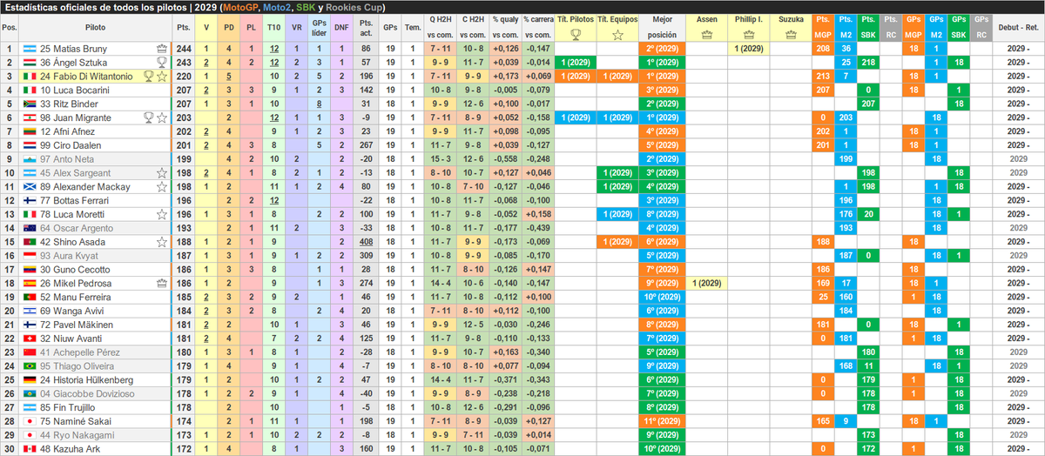Click the Mejor posición column header
Viewport: 1045px width, 456px height.
pos(663,28)
